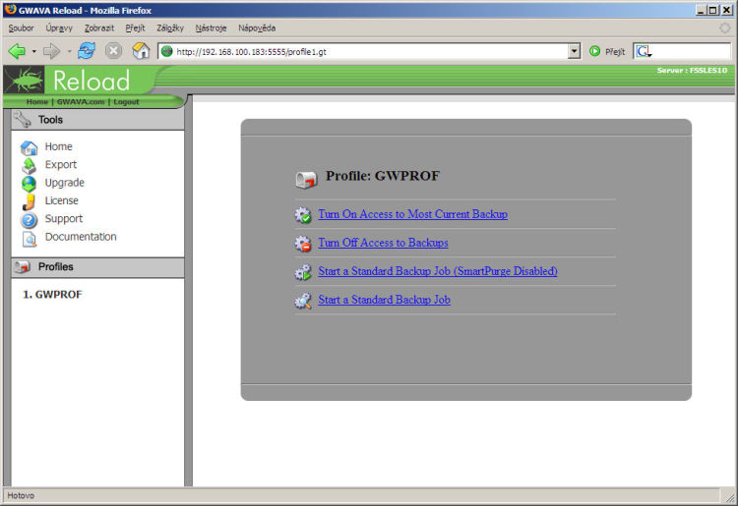Image resolution: width=738 pixels, height=506 pixels.
Task: Click Turn Off Access to Backups link
Action: coord(383,243)
